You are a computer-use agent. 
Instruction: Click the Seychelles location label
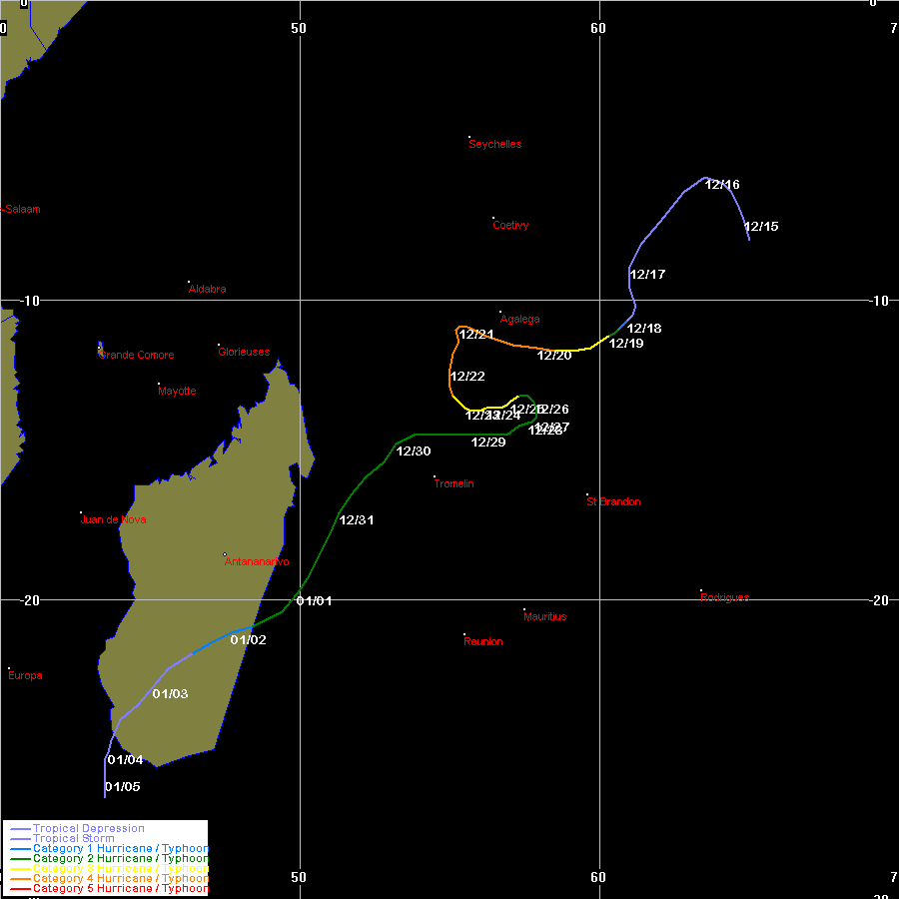click(495, 144)
